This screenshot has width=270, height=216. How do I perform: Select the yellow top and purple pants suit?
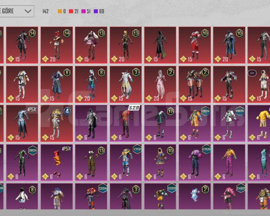click(x=229, y=163)
